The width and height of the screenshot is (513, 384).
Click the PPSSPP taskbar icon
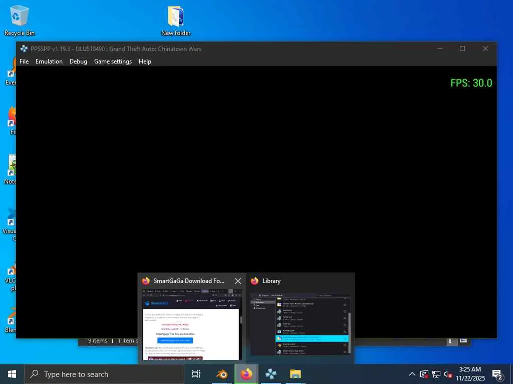271,374
